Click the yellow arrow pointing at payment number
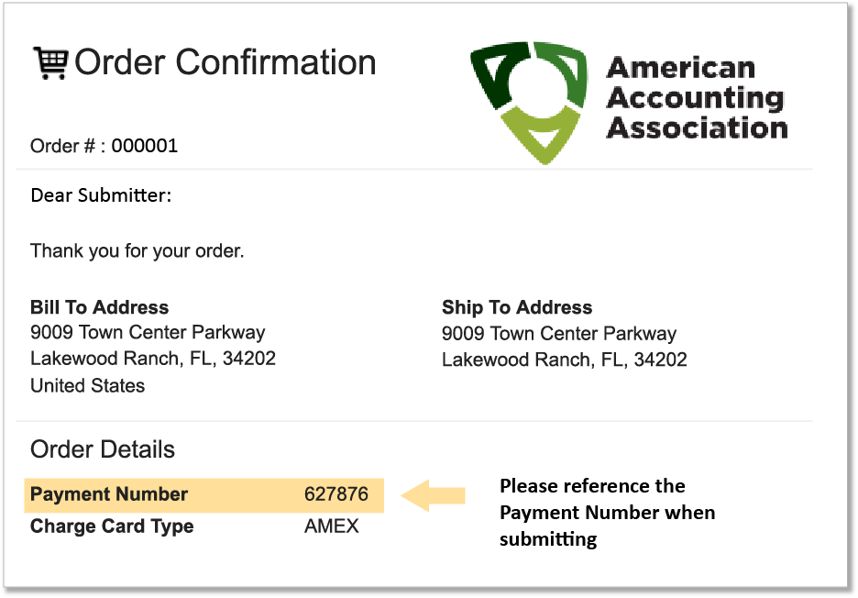Screen dimensions: 858x598 coord(434,495)
